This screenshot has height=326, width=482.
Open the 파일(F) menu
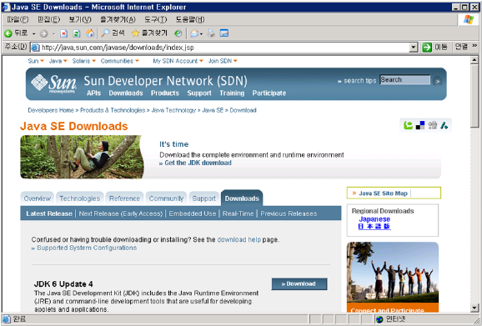click(x=18, y=20)
